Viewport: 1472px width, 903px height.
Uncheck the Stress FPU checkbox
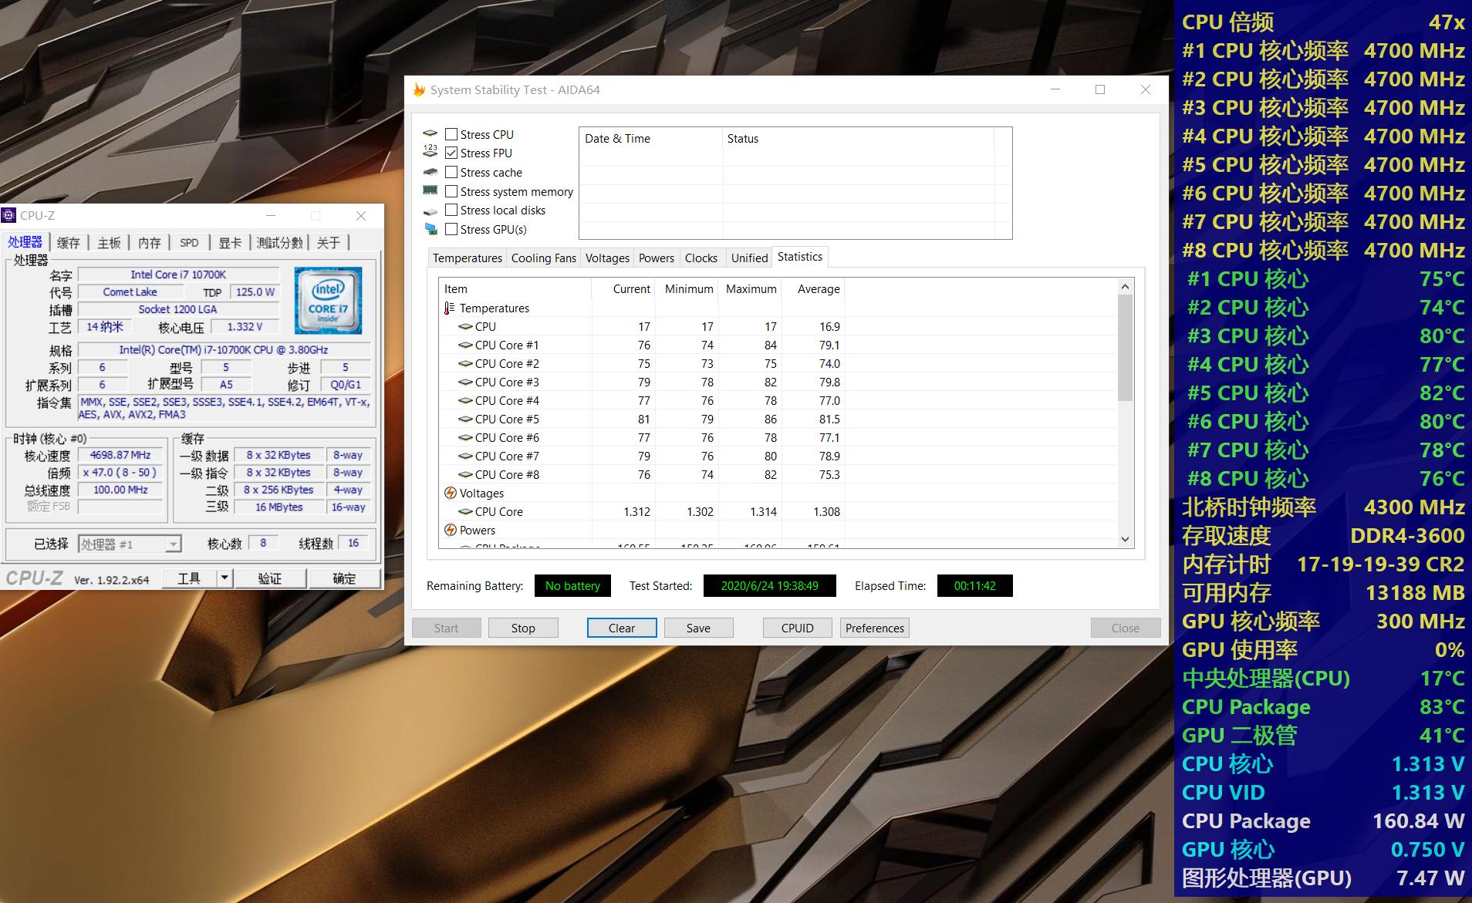[451, 153]
